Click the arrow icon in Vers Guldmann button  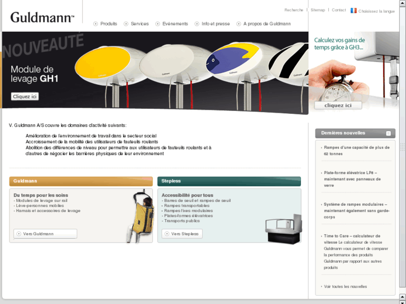click(x=18, y=234)
